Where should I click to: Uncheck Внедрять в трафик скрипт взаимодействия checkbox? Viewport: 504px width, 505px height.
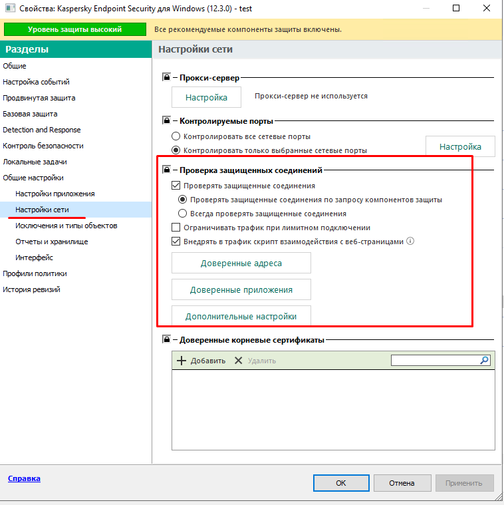176,242
